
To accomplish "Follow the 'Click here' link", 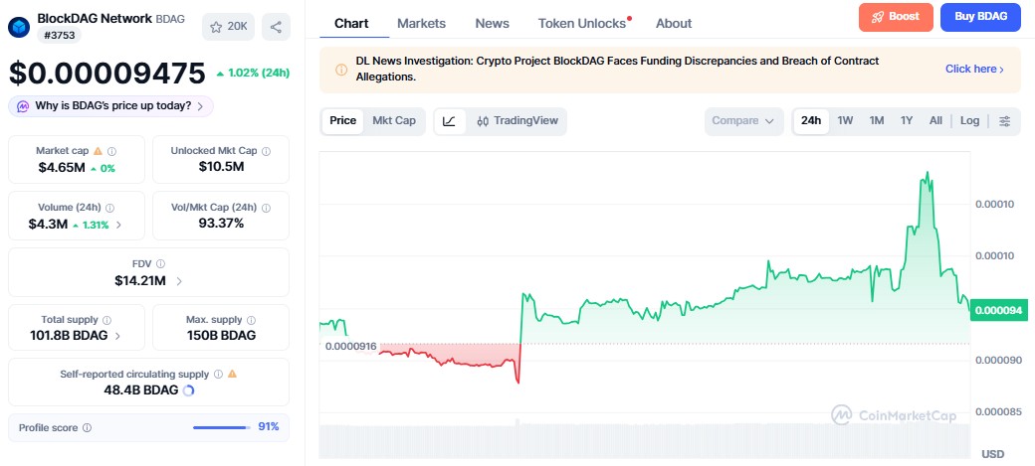I will (974, 70).
